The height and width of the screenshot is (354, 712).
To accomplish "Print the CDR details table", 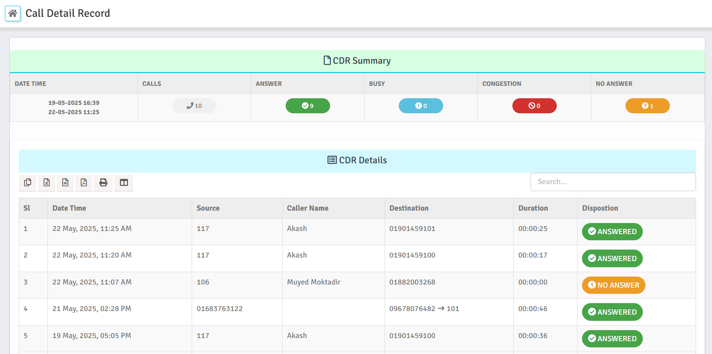I will pyautogui.click(x=103, y=182).
